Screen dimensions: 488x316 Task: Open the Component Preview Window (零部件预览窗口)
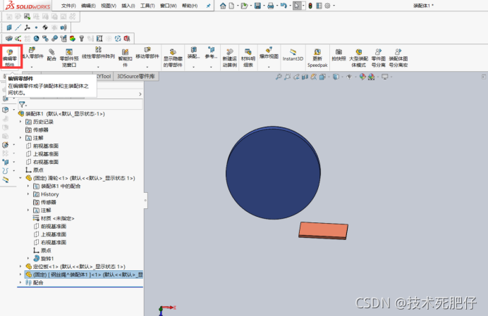(x=69, y=58)
